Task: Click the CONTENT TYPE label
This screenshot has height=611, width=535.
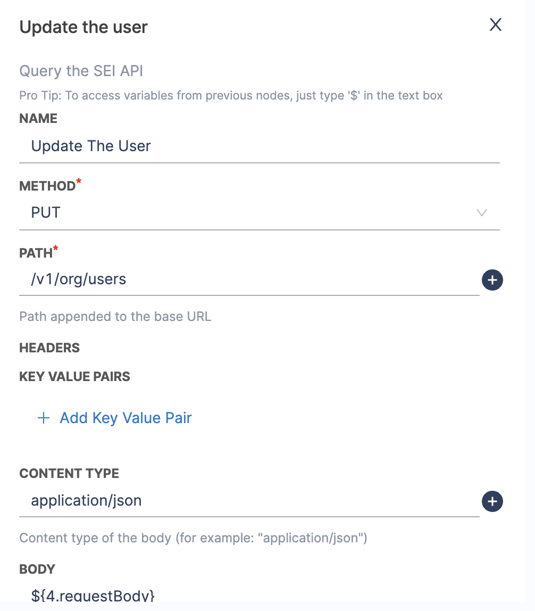Action: coord(69,474)
